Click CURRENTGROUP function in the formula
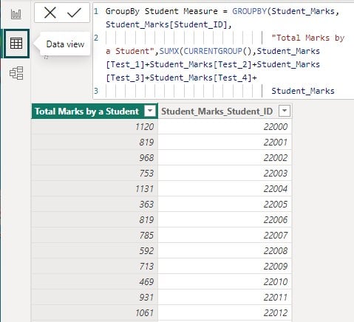Viewport: 354px width, 322px height. (213, 51)
